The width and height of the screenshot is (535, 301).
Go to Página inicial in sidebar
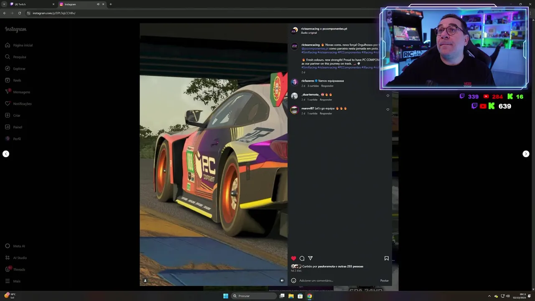tap(19, 45)
